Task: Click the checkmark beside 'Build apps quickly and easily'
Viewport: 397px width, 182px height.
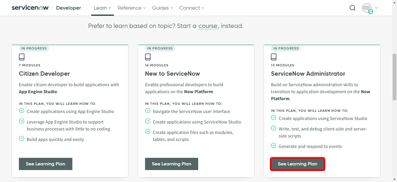Action: (x=22, y=139)
